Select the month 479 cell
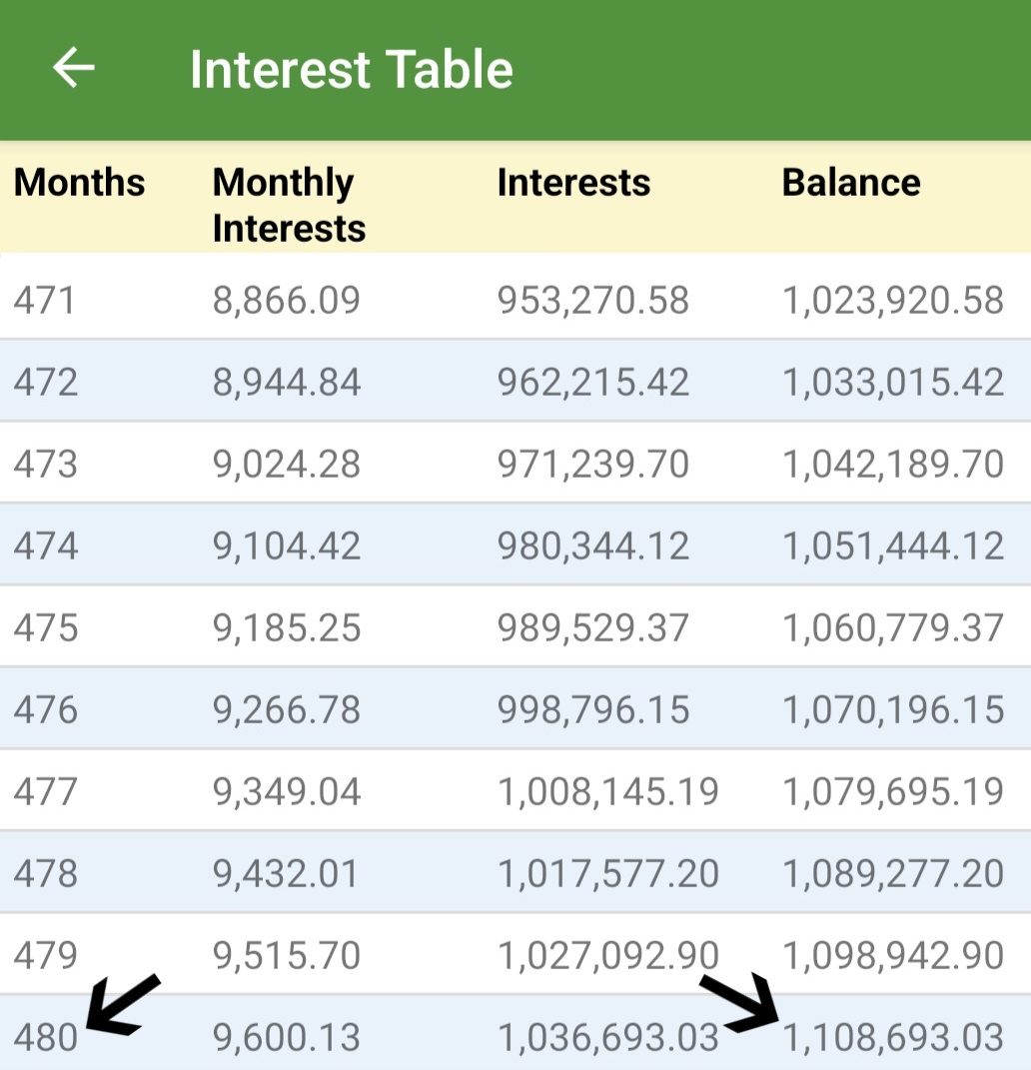1031x1070 pixels. (x=45, y=955)
